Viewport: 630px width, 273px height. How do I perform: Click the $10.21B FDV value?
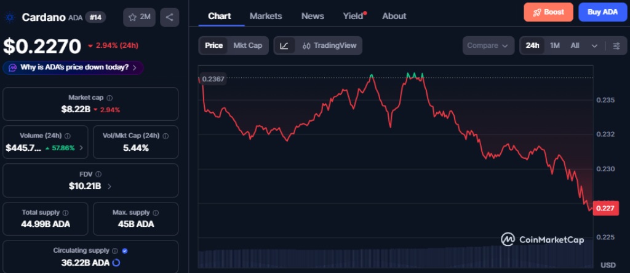tap(85, 186)
